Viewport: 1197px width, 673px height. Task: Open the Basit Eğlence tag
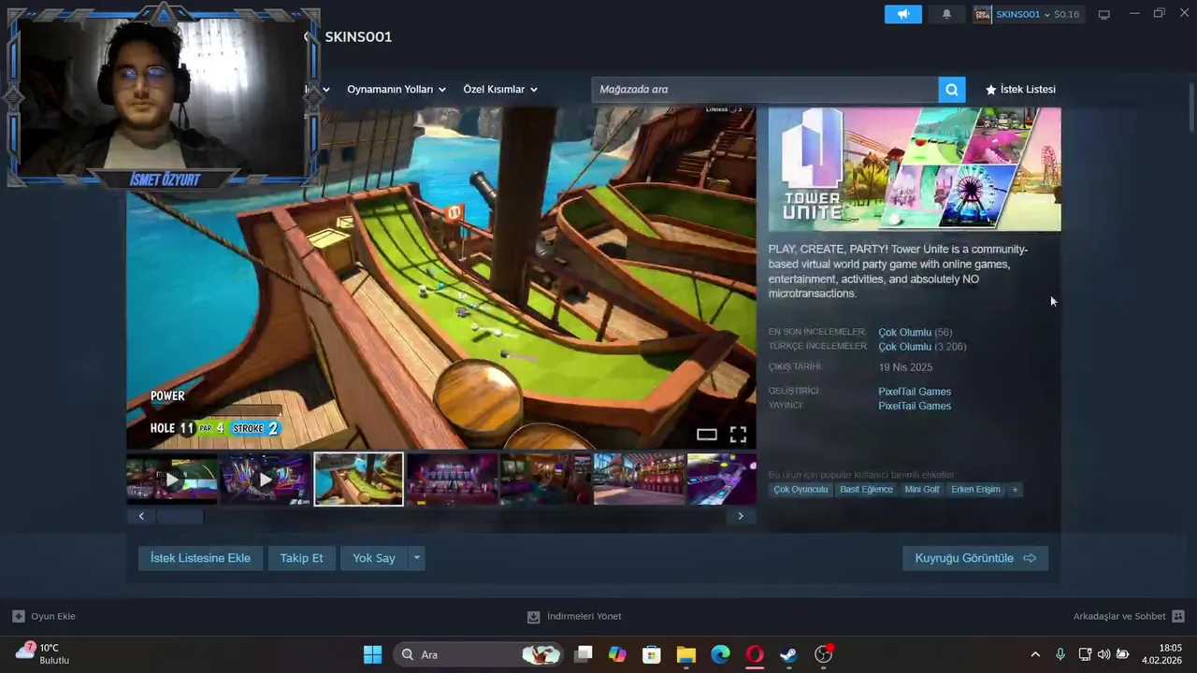(x=866, y=490)
